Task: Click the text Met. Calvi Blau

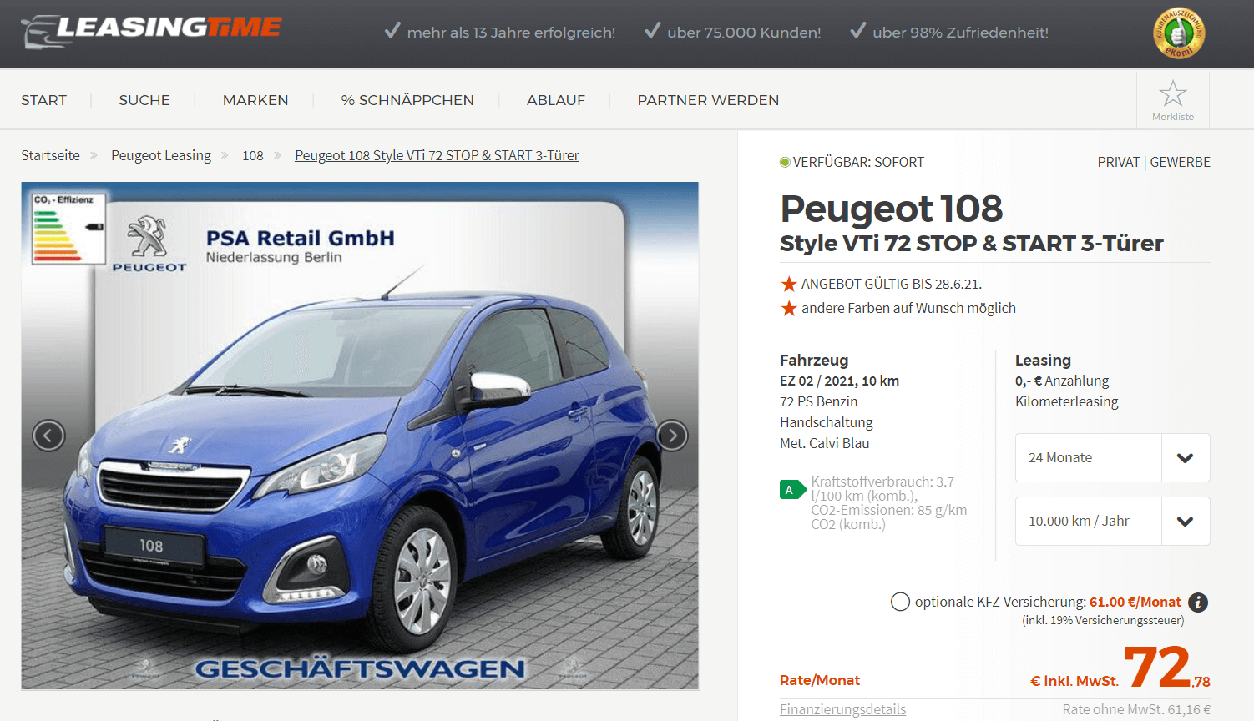Action: click(x=825, y=443)
